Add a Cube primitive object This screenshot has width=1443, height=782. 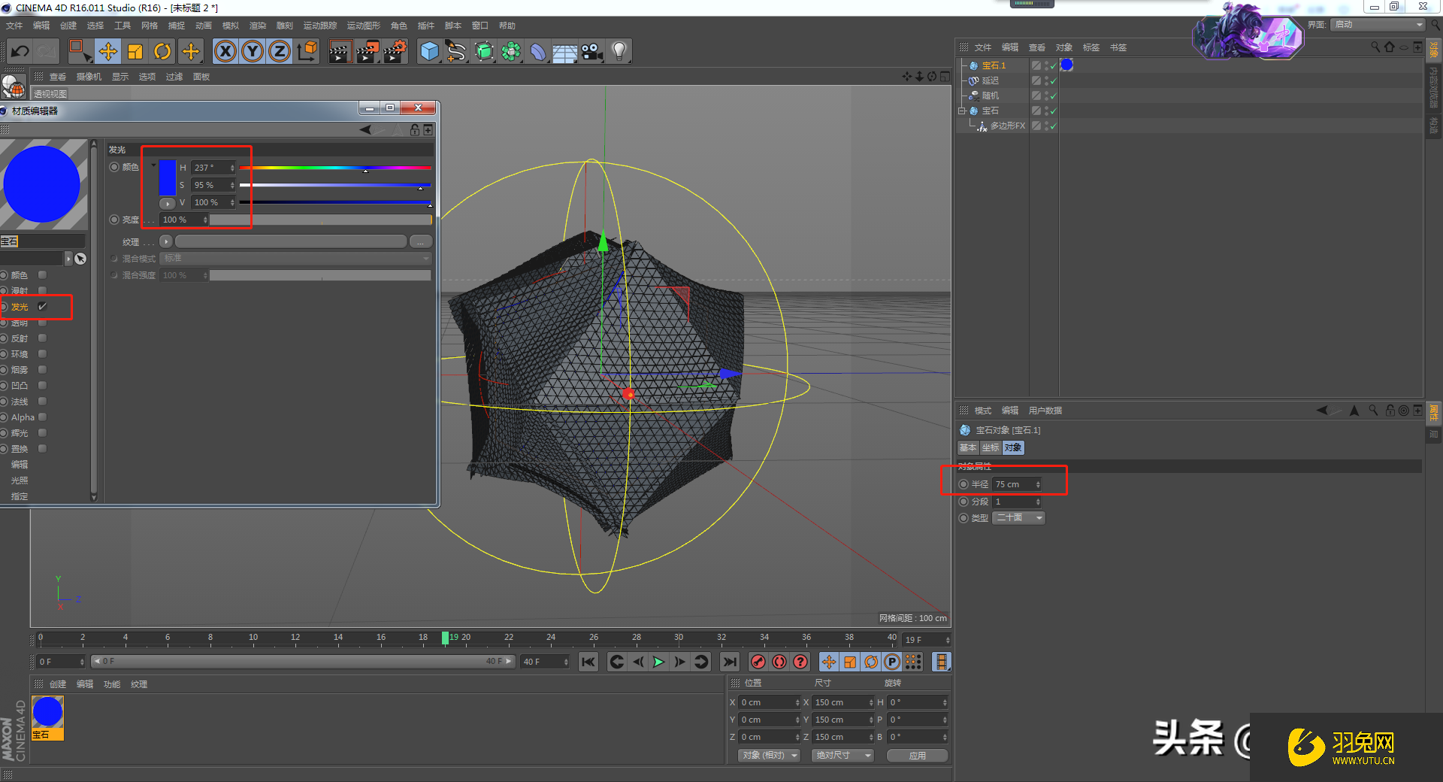(x=429, y=51)
